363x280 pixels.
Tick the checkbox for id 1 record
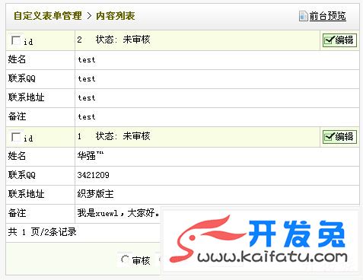pos(16,137)
